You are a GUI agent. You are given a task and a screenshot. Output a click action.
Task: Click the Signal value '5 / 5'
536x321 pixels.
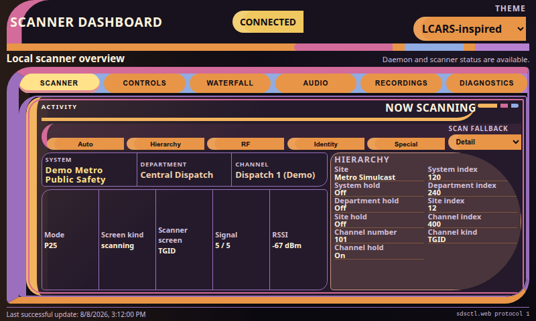point(222,245)
